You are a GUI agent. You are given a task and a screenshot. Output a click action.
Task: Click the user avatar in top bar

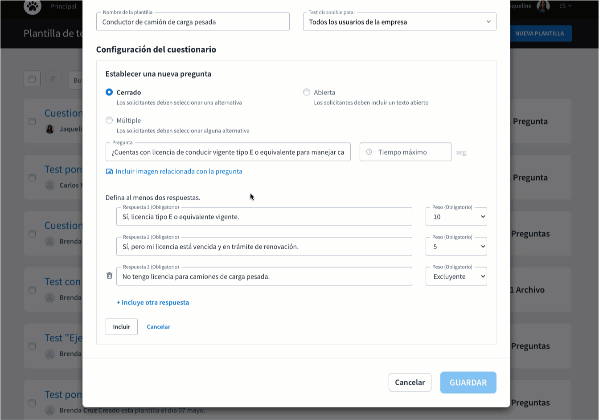click(543, 6)
